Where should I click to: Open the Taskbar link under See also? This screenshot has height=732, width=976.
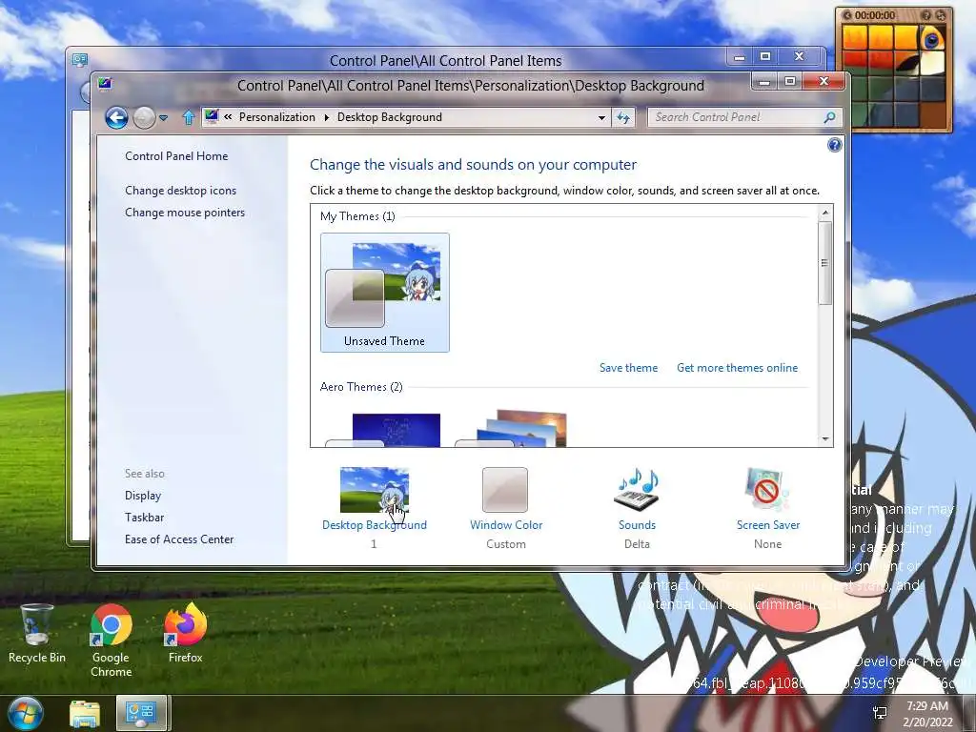[145, 518]
